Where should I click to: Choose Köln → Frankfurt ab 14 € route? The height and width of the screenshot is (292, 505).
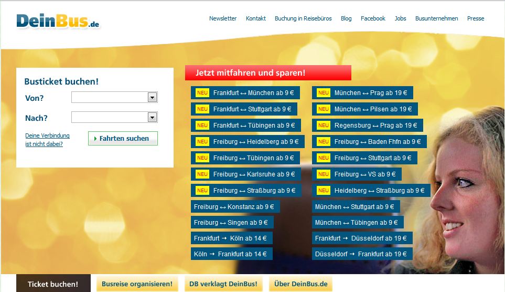pos(232,254)
